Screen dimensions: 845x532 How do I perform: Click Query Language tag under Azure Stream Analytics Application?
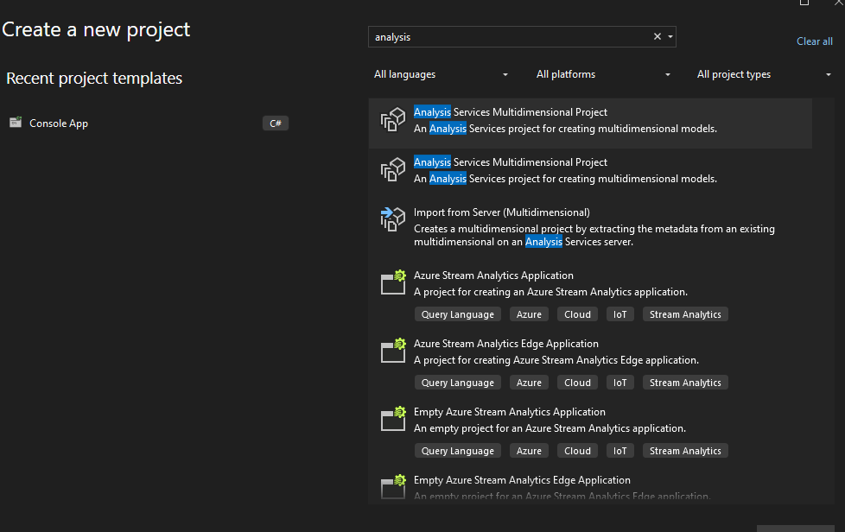pos(458,314)
